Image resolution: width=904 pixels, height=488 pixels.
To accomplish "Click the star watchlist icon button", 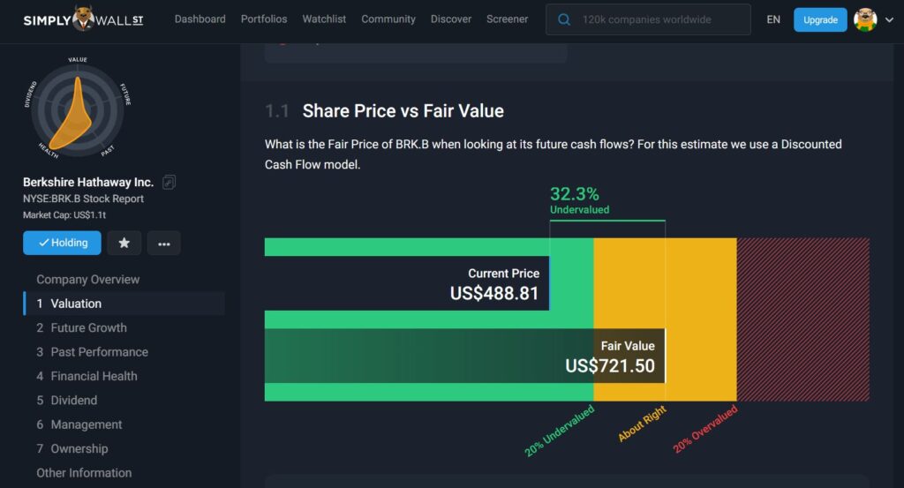I will [x=124, y=243].
